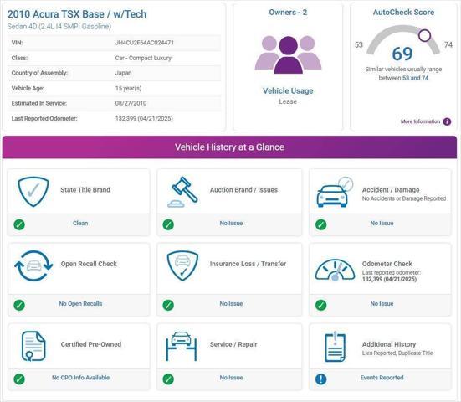Image resolution: width=461 pixels, height=402 pixels.
Task: Click the auction gavel icon
Action: click(x=182, y=192)
